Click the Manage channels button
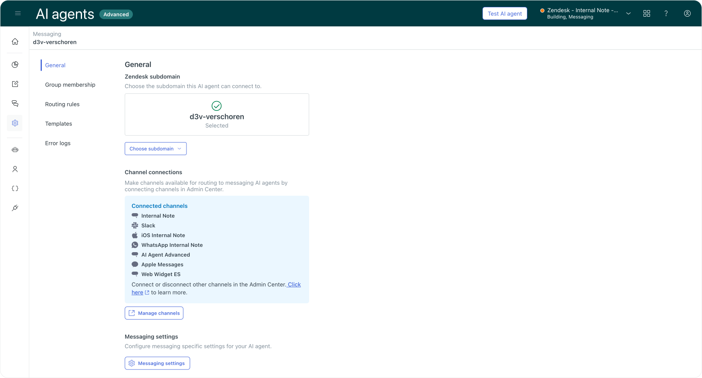This screenshot has height=378, width=702. point(154,313)
